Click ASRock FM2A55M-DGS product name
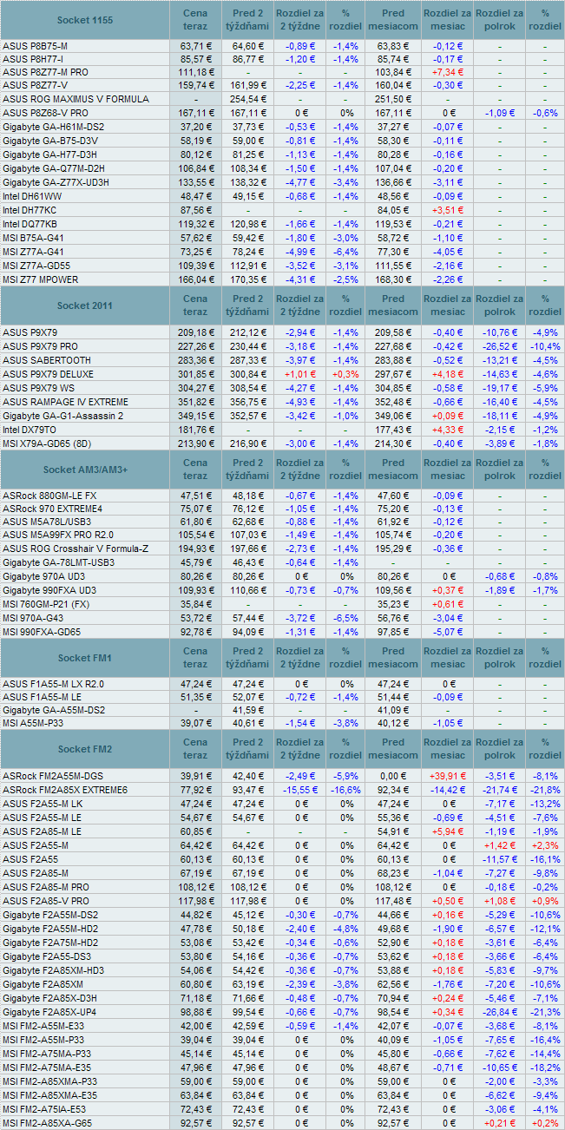The height and width of the screenshot is (1130, 565). tap(55, 776)
